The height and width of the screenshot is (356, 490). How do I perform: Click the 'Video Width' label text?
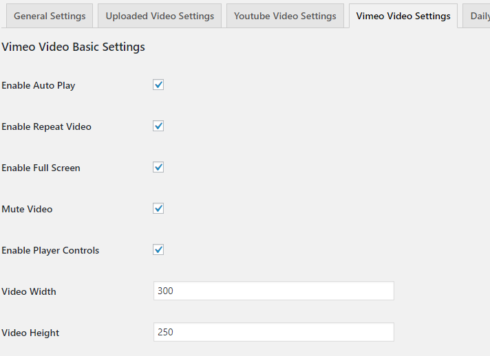pos(29,292)
